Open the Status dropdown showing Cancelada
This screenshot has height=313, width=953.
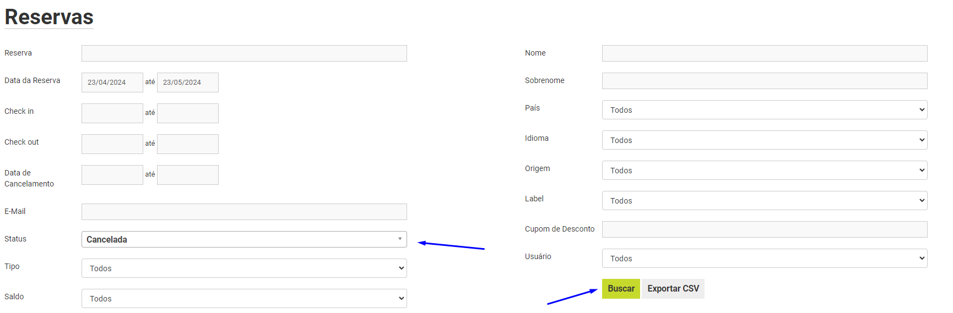[244, 239]
